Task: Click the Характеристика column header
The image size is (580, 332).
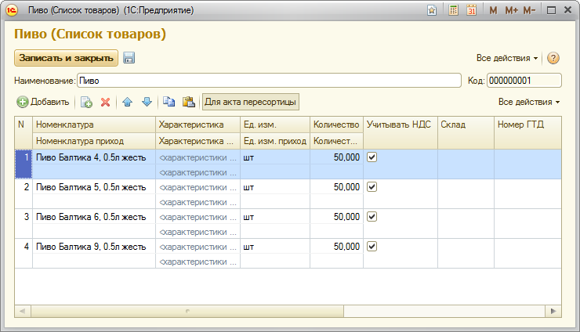Action: pyautogui.click(x=198, y=125)
